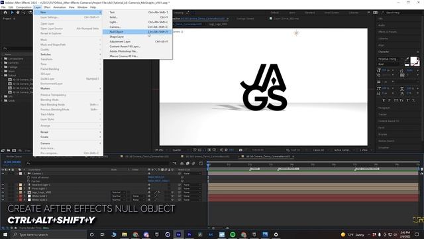Select the Selection arrow tool
The image size is (424, 239).
tap(12, 13)
